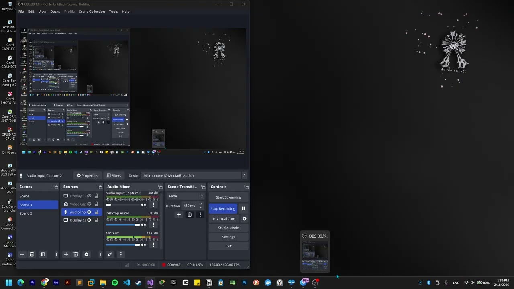Open the Fade transition dropdown

click(185, 196)
